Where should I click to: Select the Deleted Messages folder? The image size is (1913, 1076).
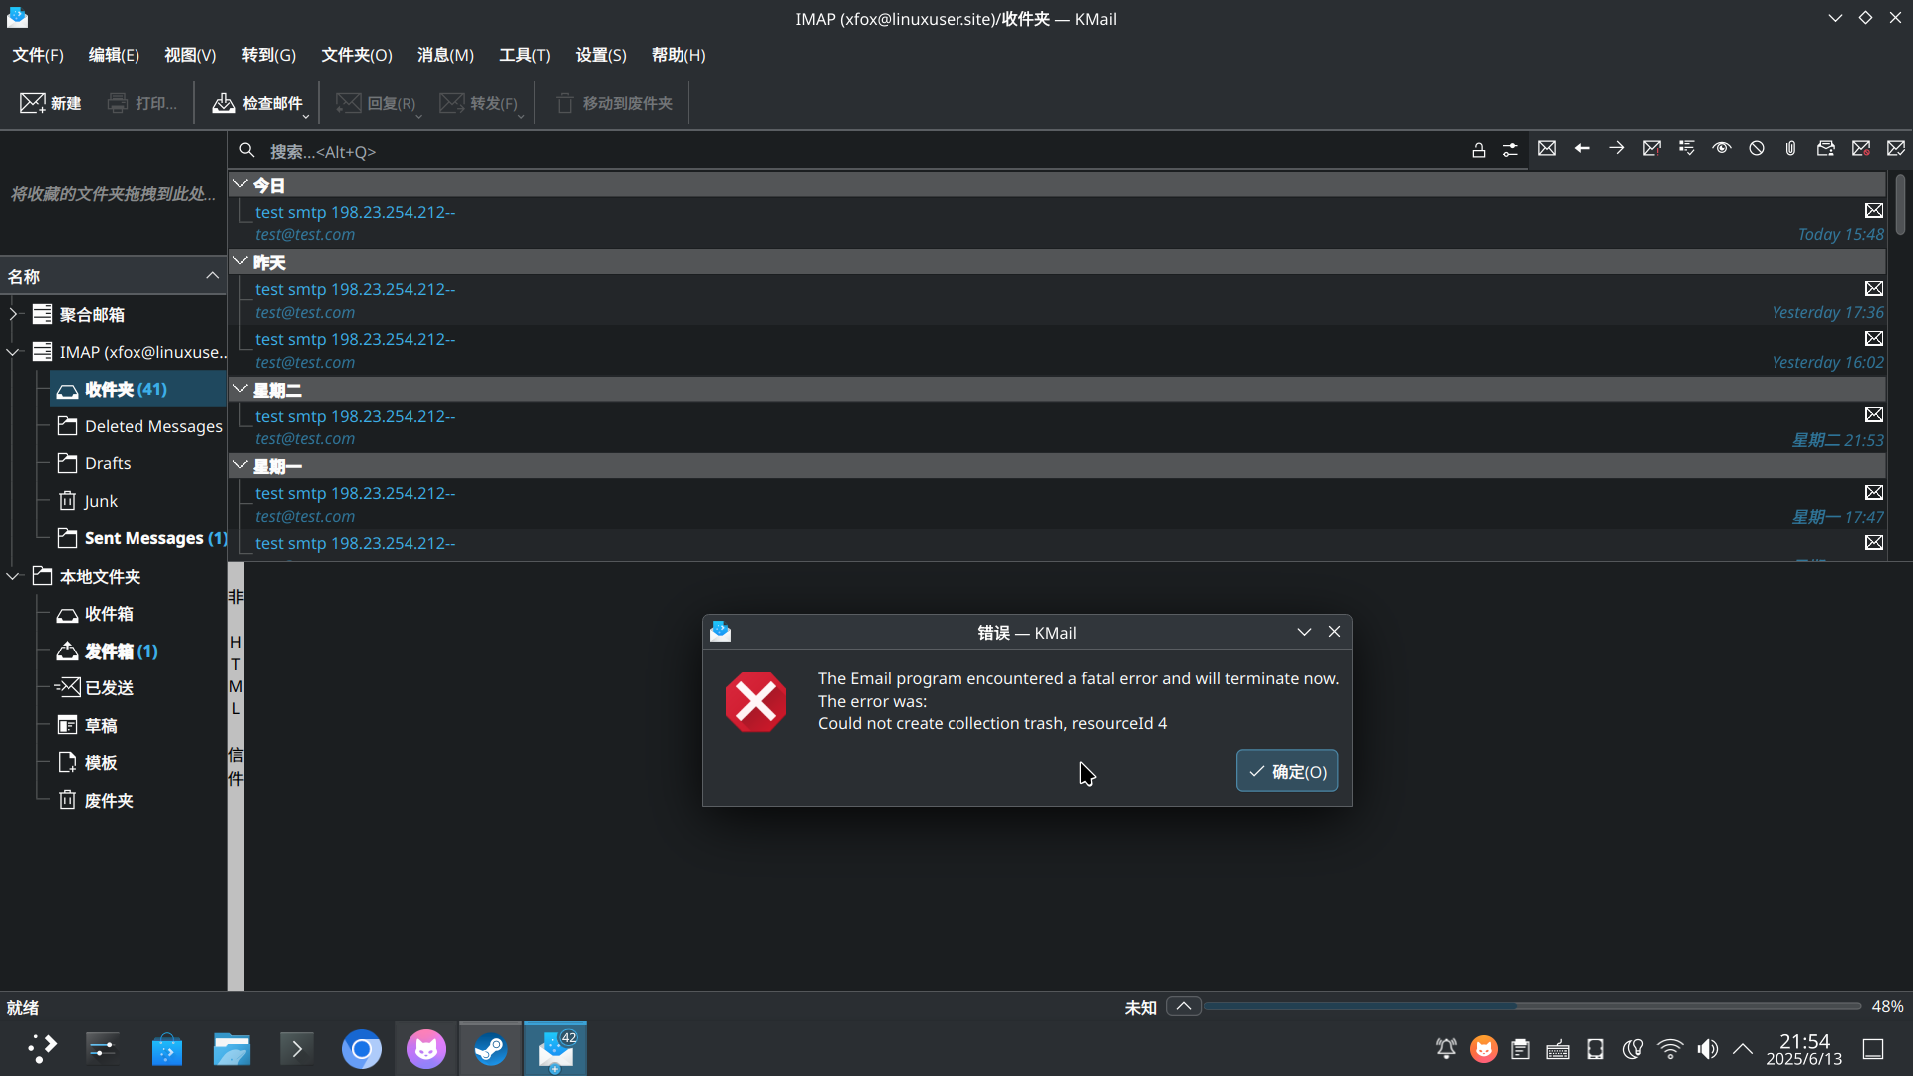(x=140, y=426)
